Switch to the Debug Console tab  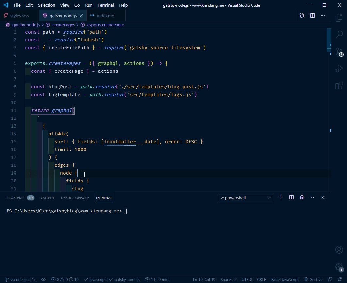pyautogui.click(x=75, y=198)
